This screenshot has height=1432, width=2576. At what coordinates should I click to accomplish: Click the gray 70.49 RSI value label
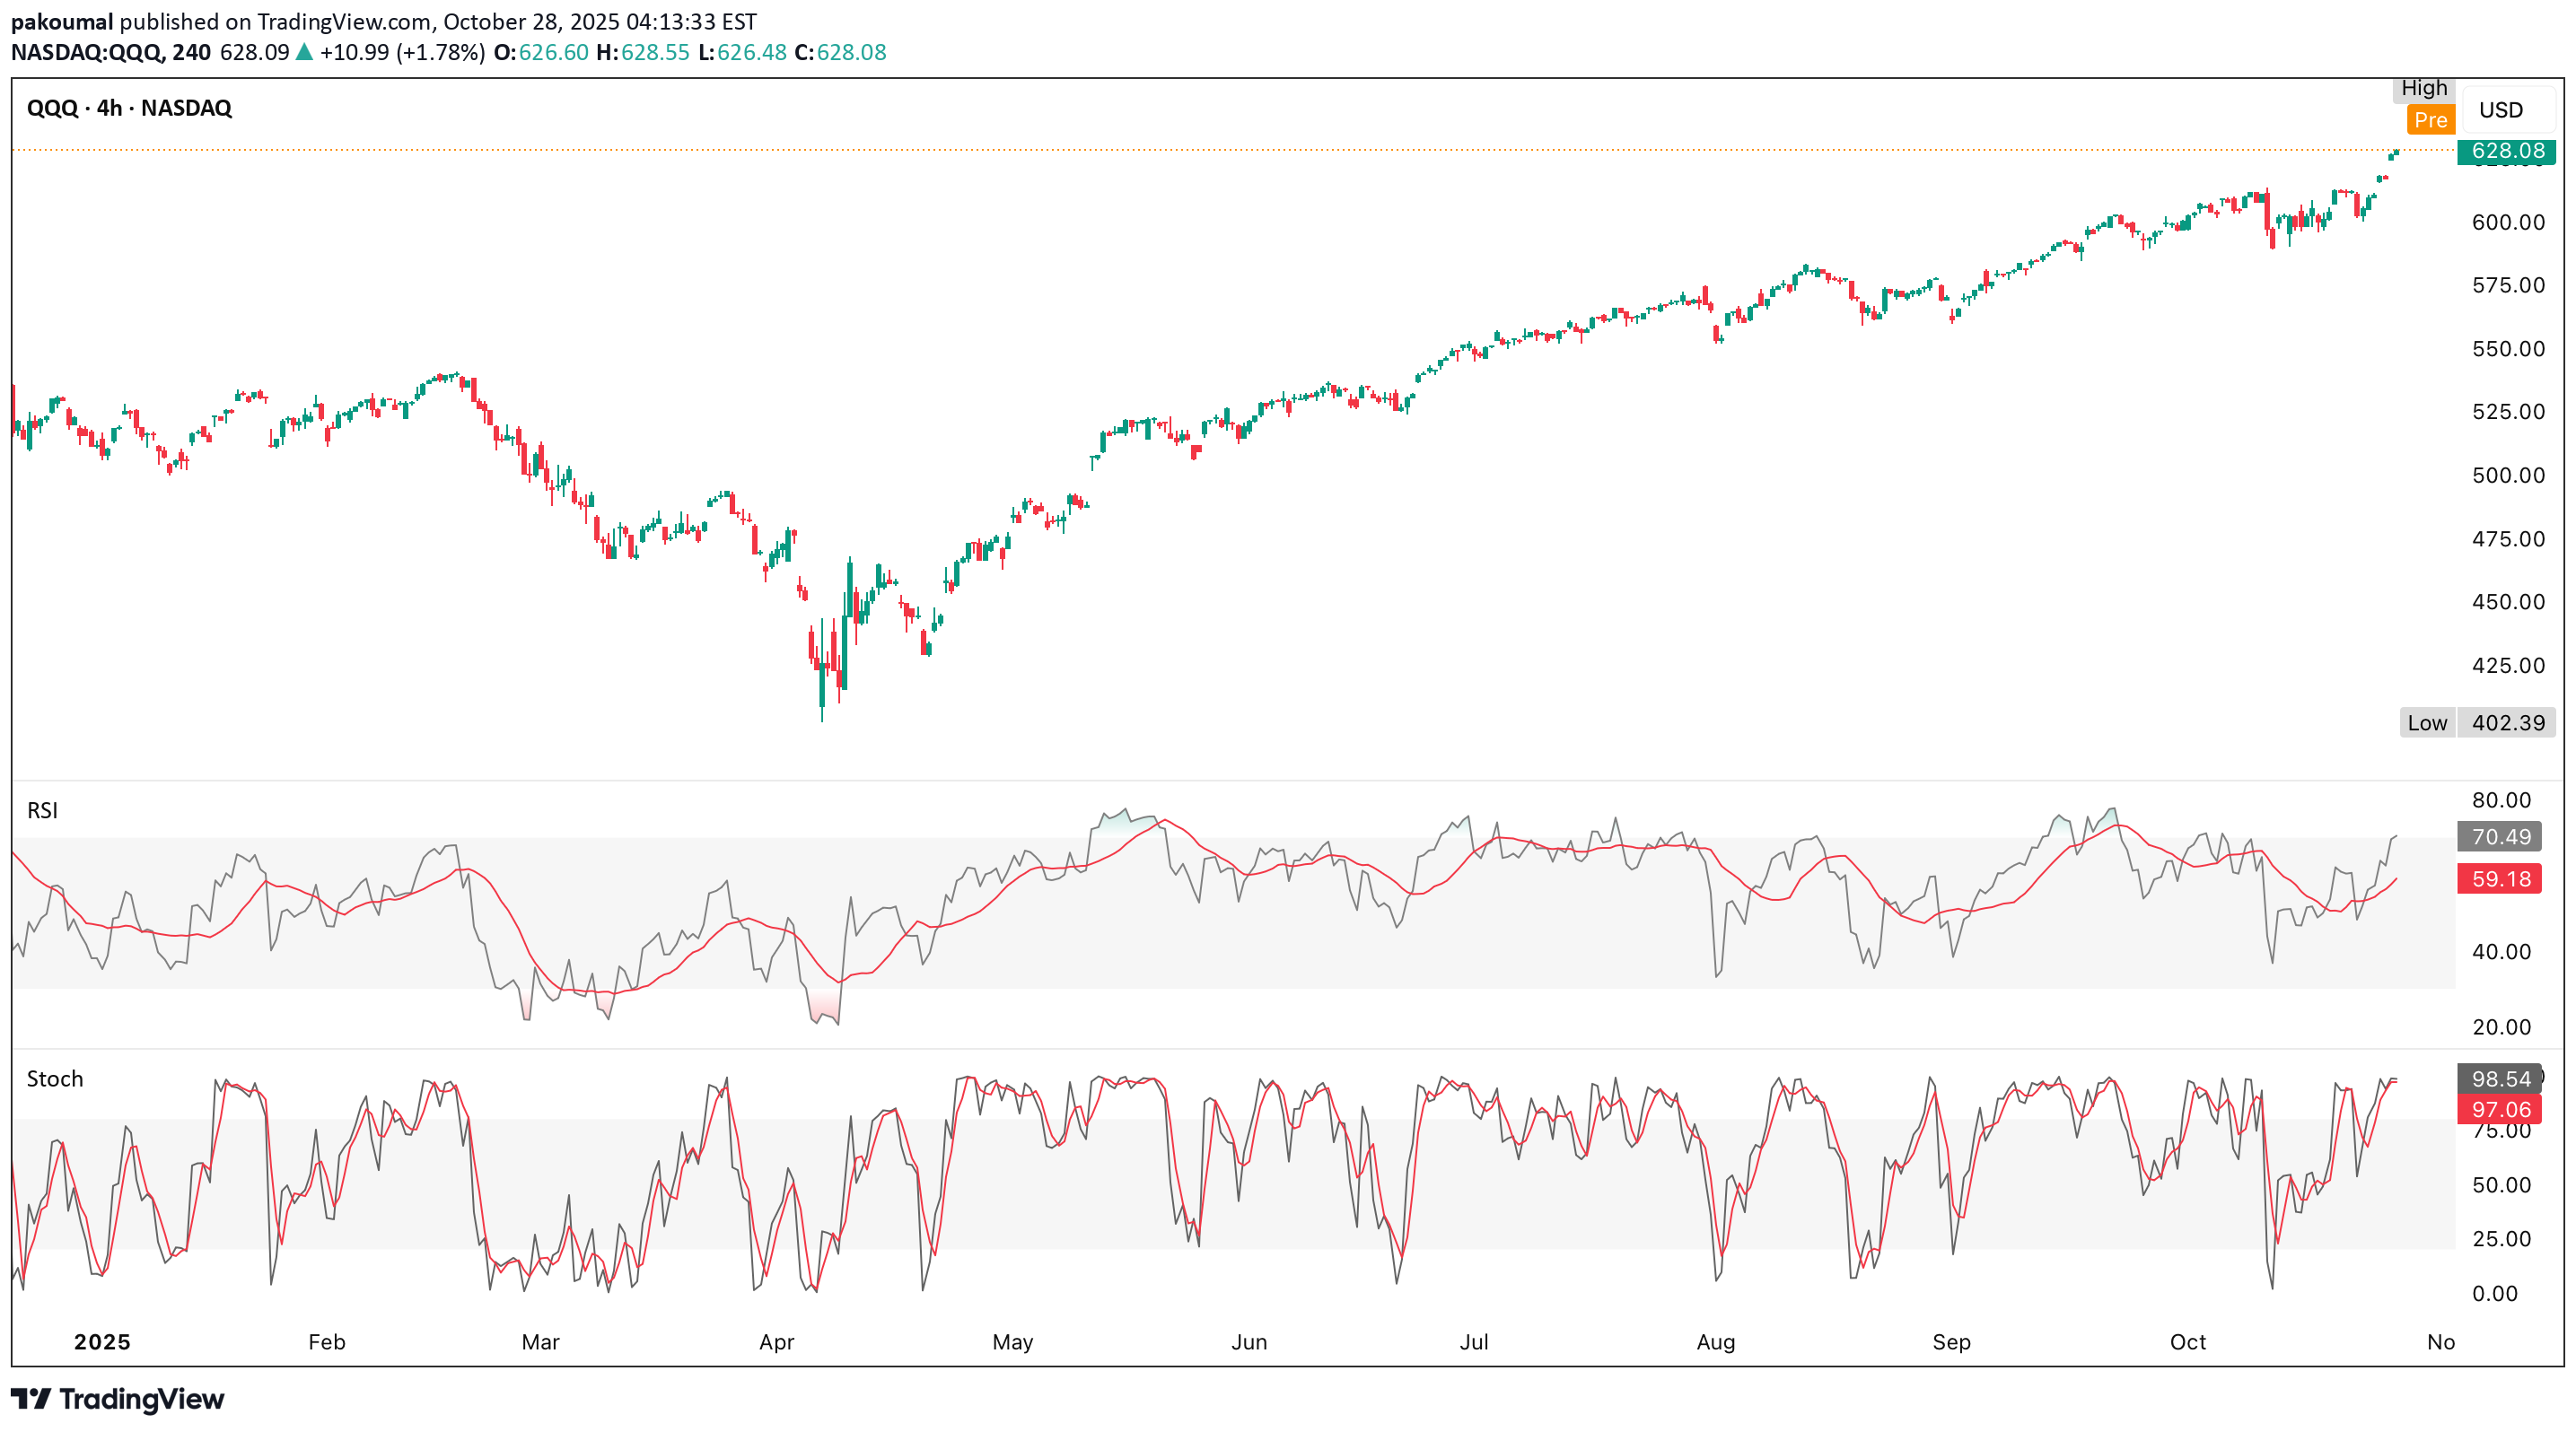[x=2500, y=836]
